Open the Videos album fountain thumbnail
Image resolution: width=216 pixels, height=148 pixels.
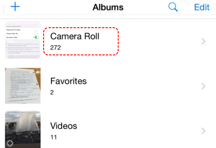pyautogui.click(x=23, y=130)
